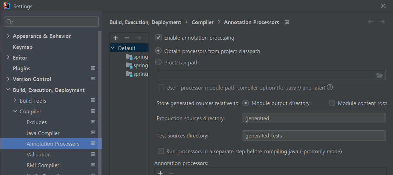
Task: Choose Module content root radio option
Action: (x=332, y=103)
